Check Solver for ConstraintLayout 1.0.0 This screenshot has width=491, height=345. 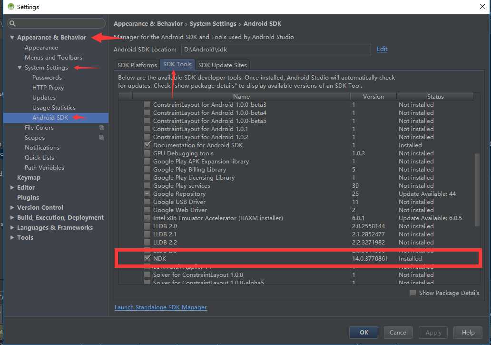pyautogui.click(x=147, y=275)
